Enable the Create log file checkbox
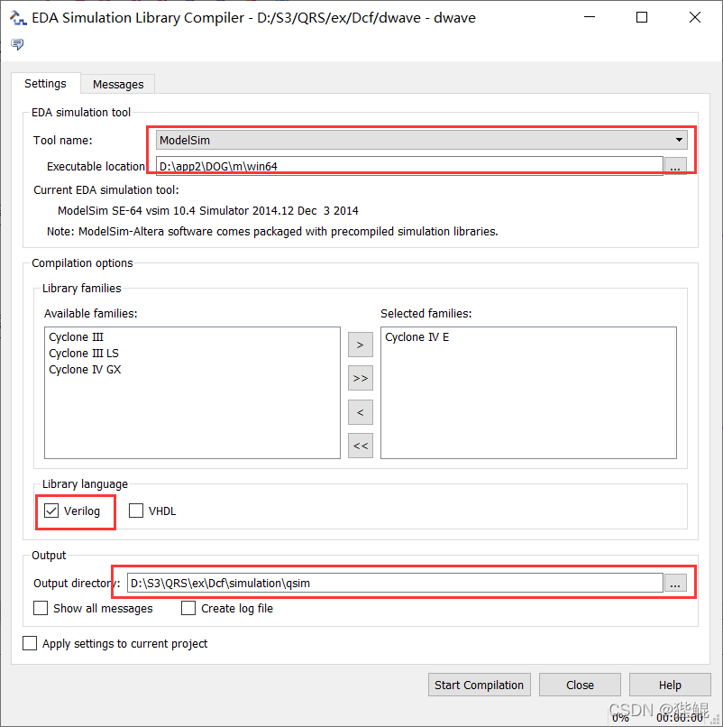The height and width of the screenshot is (727, 723). tap(188, 608)
